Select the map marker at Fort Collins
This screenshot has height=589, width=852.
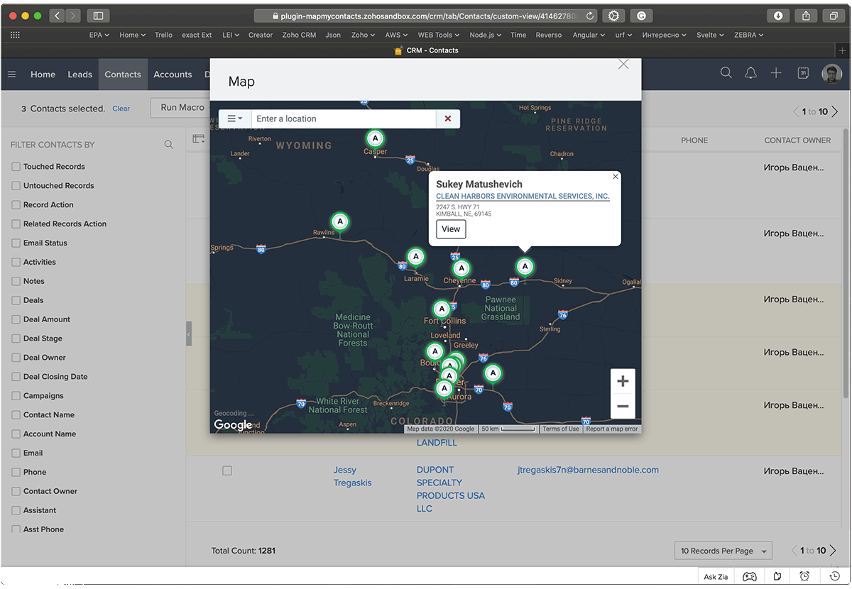442,309
